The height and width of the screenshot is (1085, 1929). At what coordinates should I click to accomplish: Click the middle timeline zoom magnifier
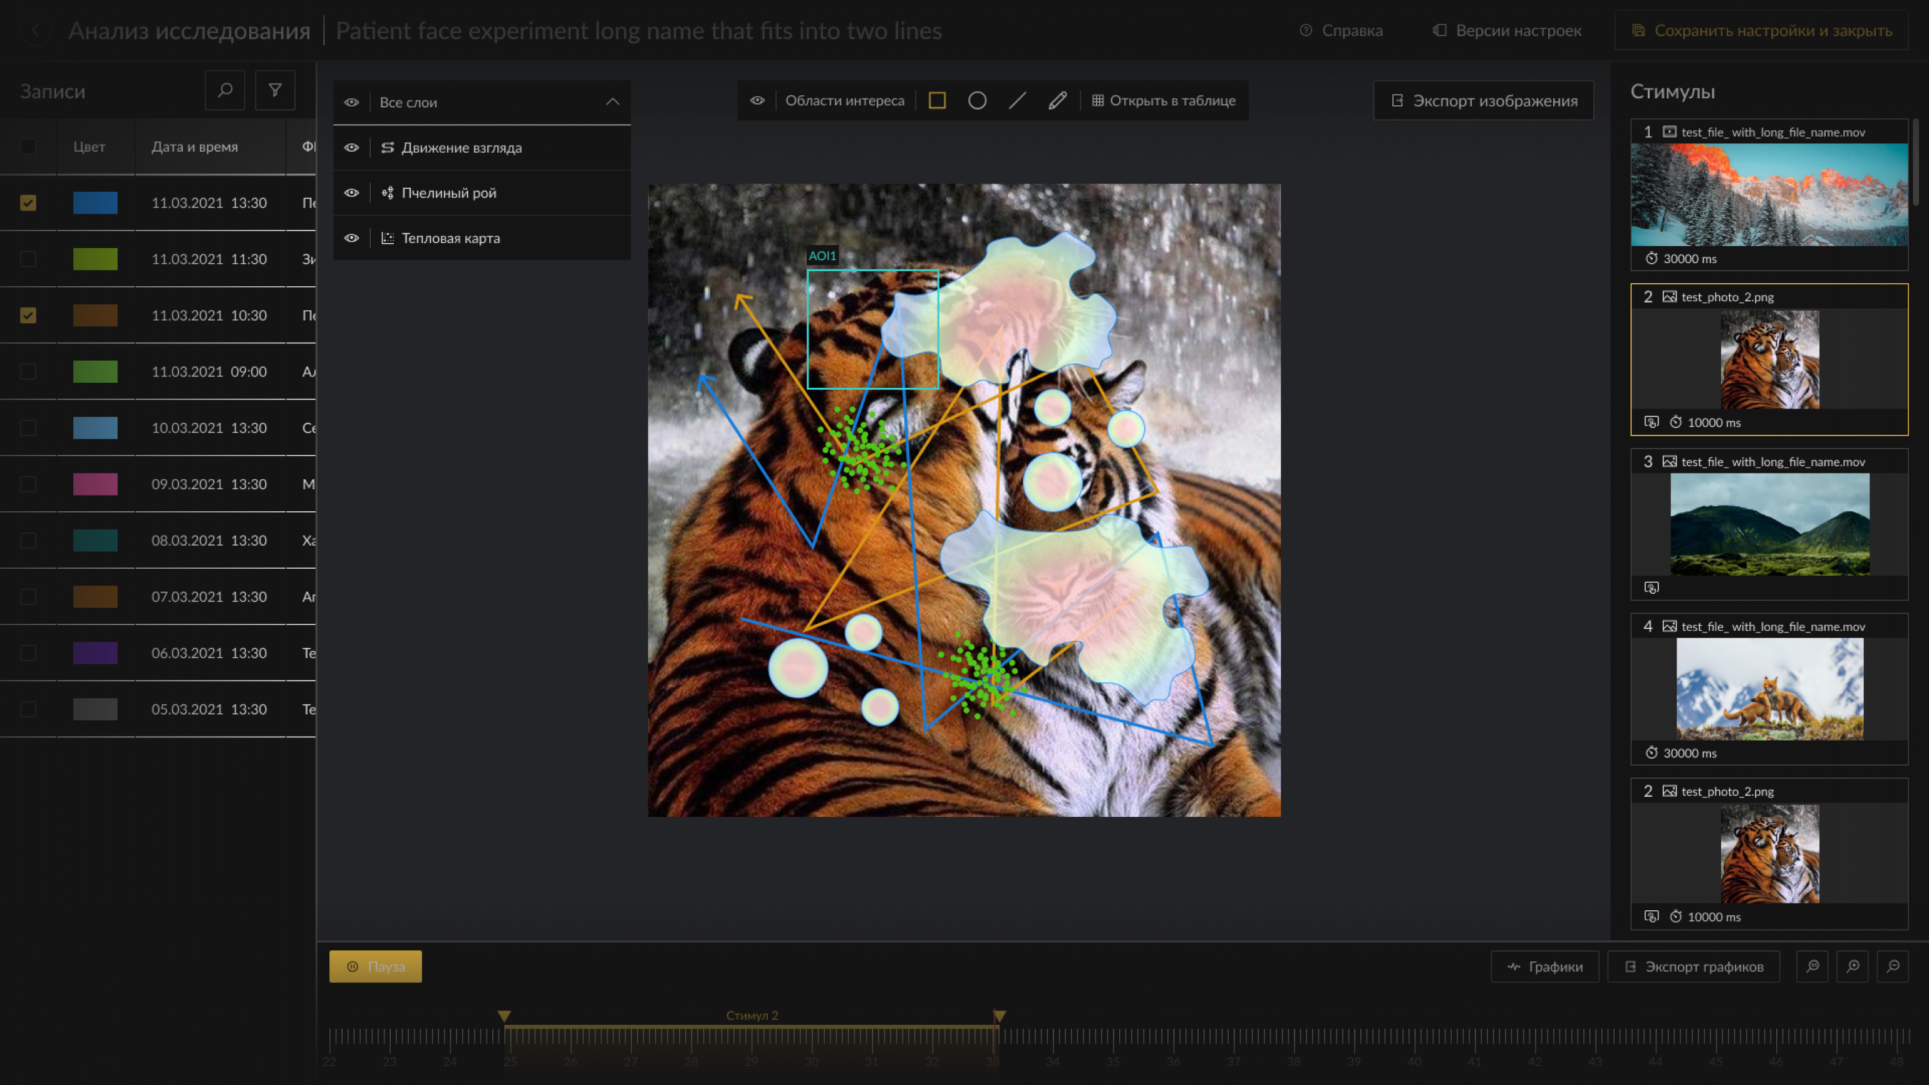coord(1853,966)
